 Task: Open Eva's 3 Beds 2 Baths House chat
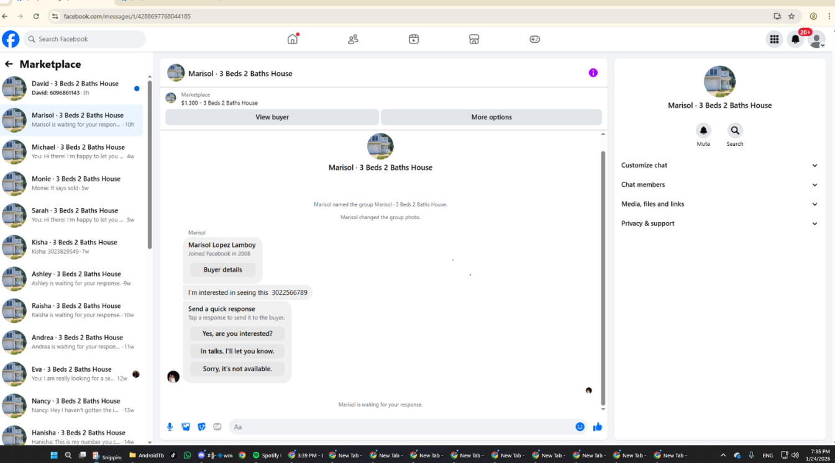pyautogui.click(x=72, y=374)
